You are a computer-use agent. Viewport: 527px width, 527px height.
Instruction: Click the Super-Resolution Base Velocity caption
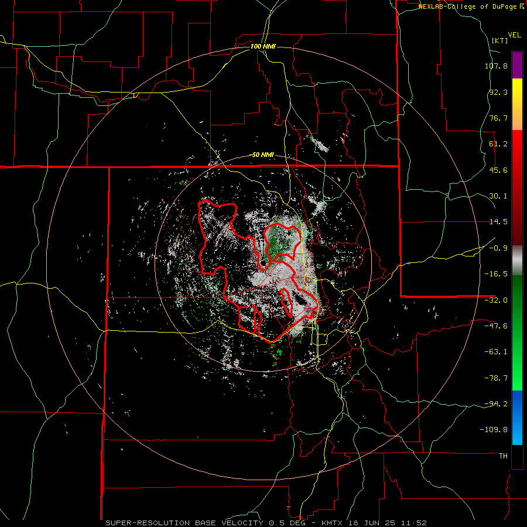[266, 523]
